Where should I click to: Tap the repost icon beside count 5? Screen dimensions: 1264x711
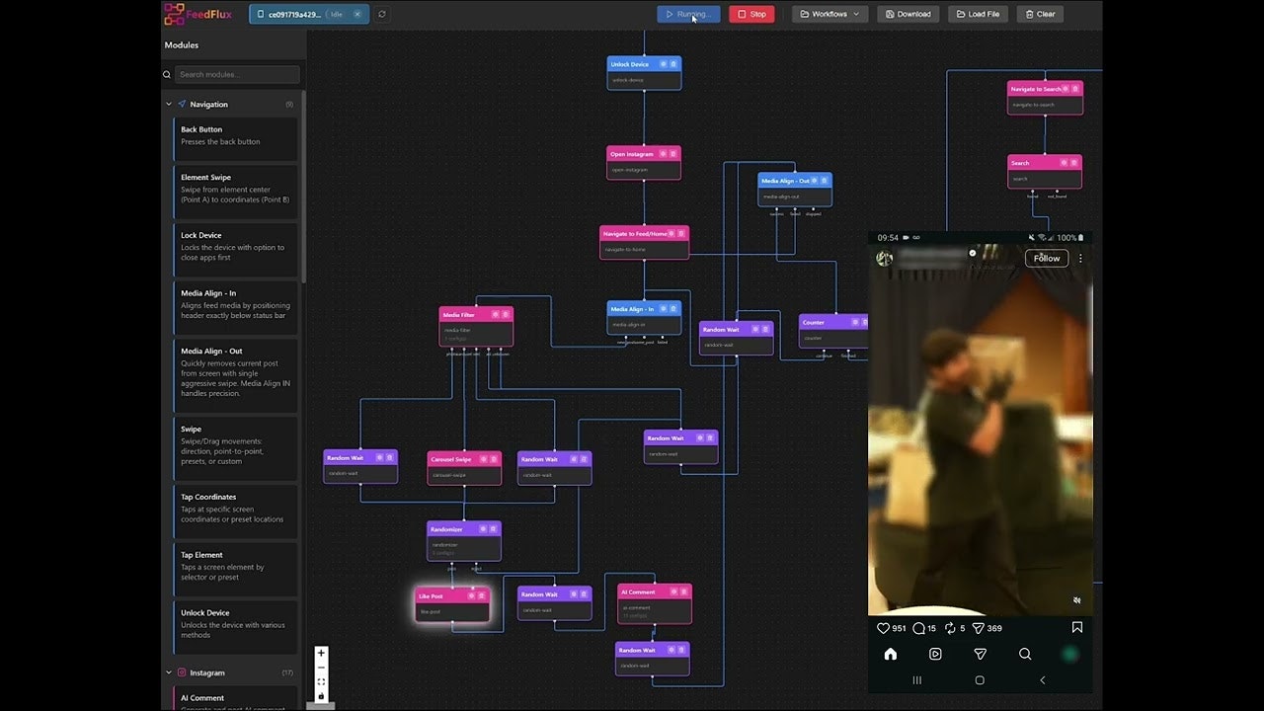950,628
